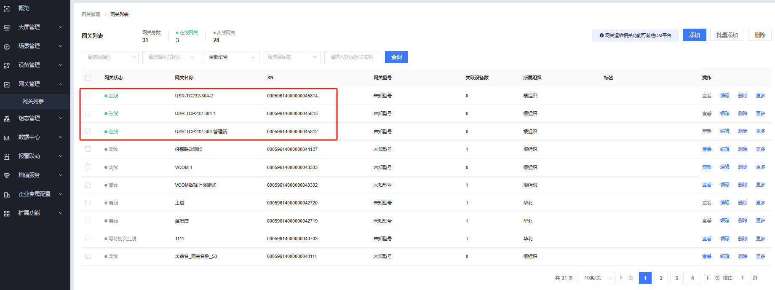
Task: Click the 场景管理 cube icon
Action: coord(7,46)
